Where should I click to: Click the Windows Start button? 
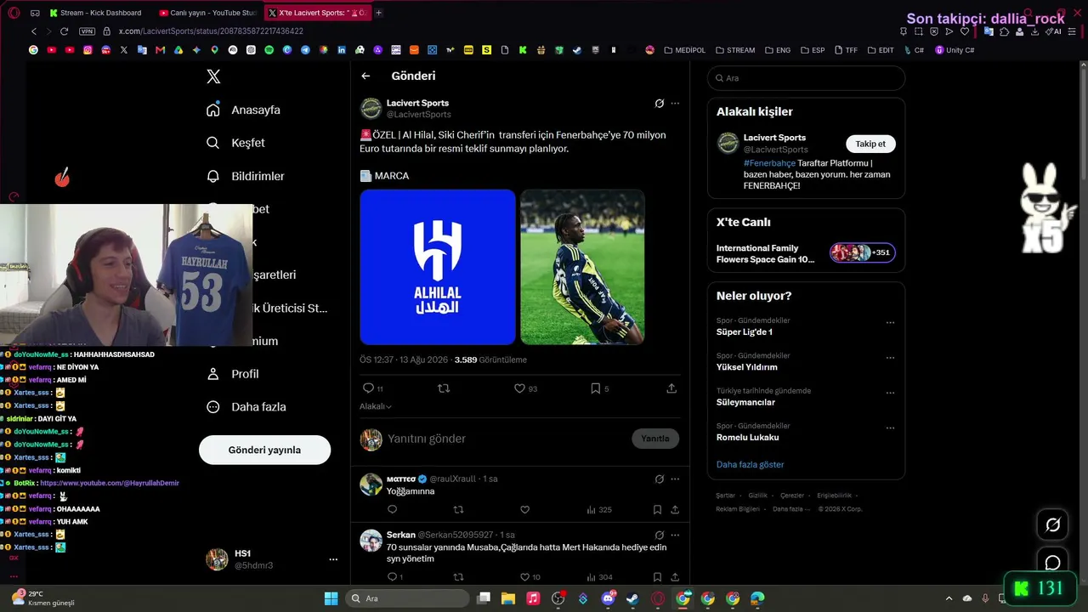tap(331, 598)
